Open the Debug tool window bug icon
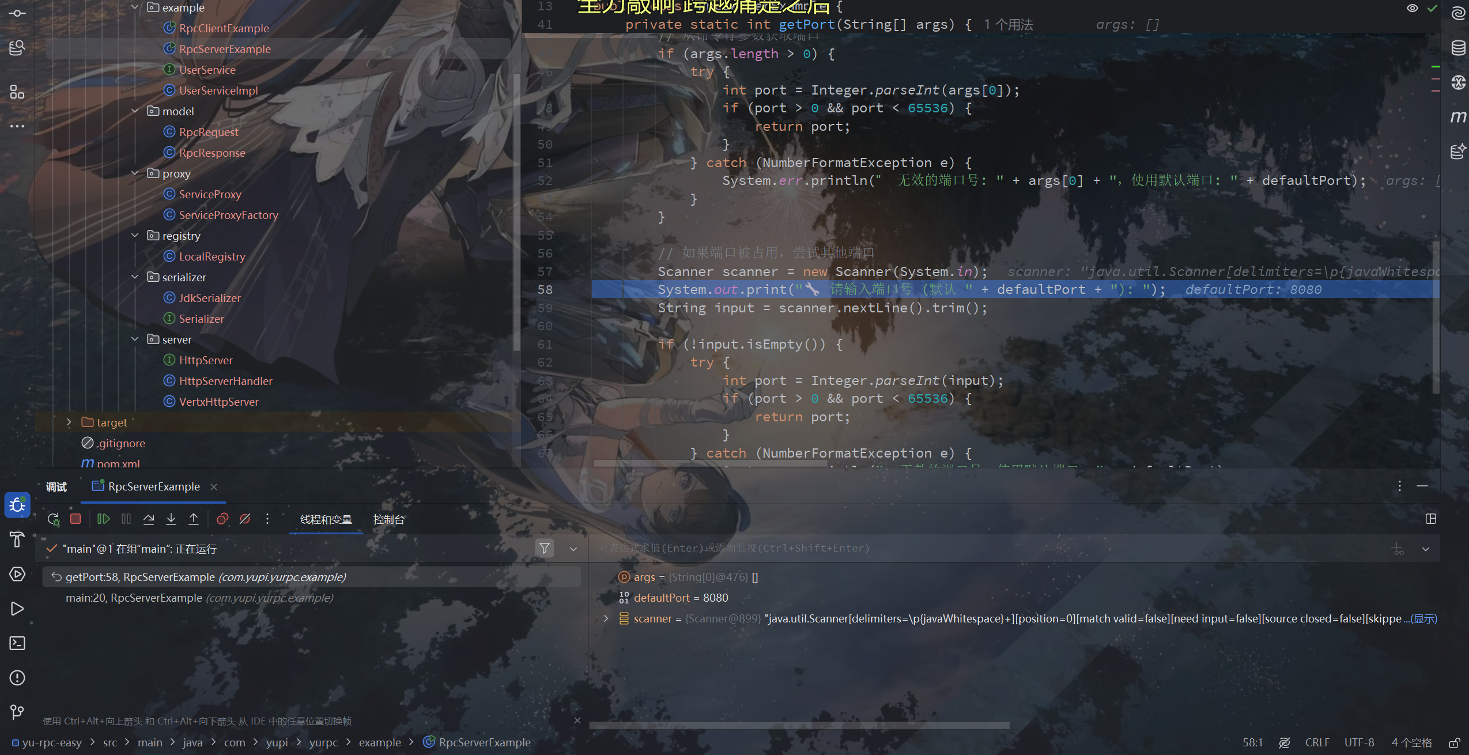This screenshot has width=1469, height=755. coord(17,505)
